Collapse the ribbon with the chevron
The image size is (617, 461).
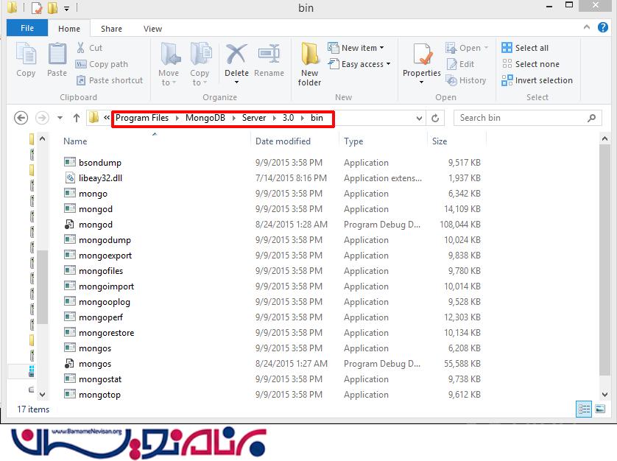click(x=586, y=27)
